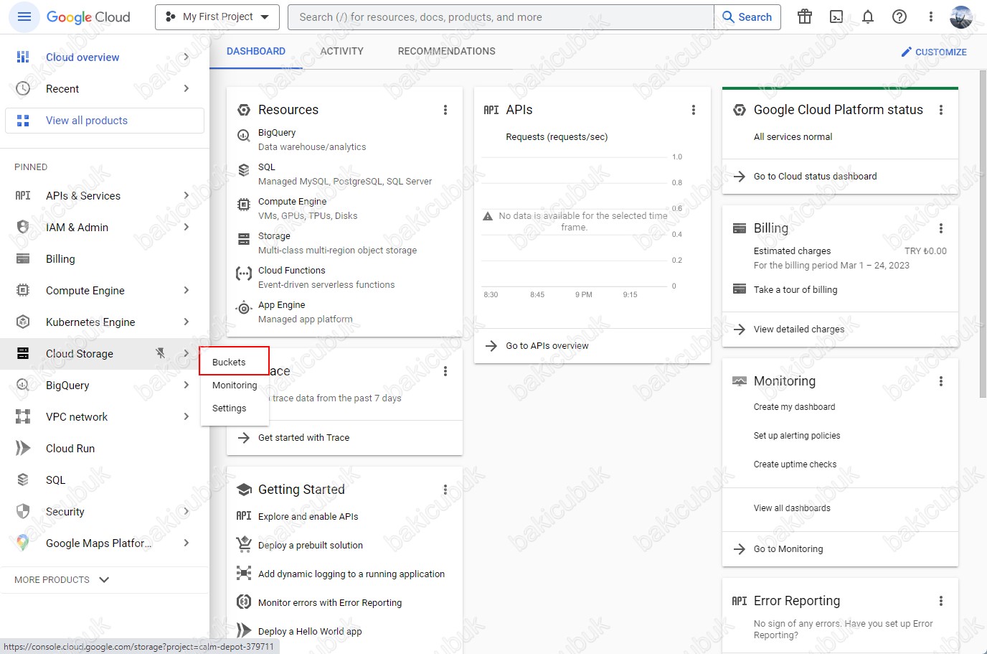Expand Cloud overview submenu arrow

pyautogui.click(x=186, y=57)
